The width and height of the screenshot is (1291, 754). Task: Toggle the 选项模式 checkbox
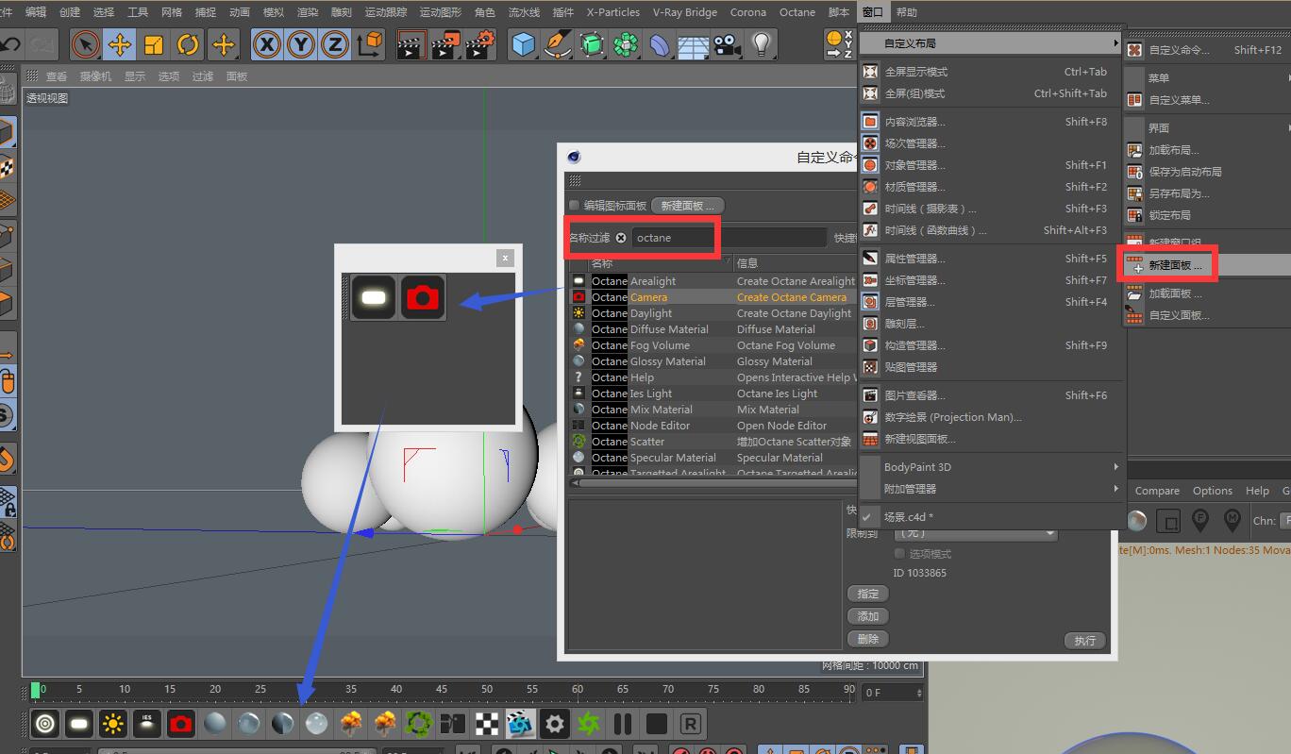coord(899,554)
